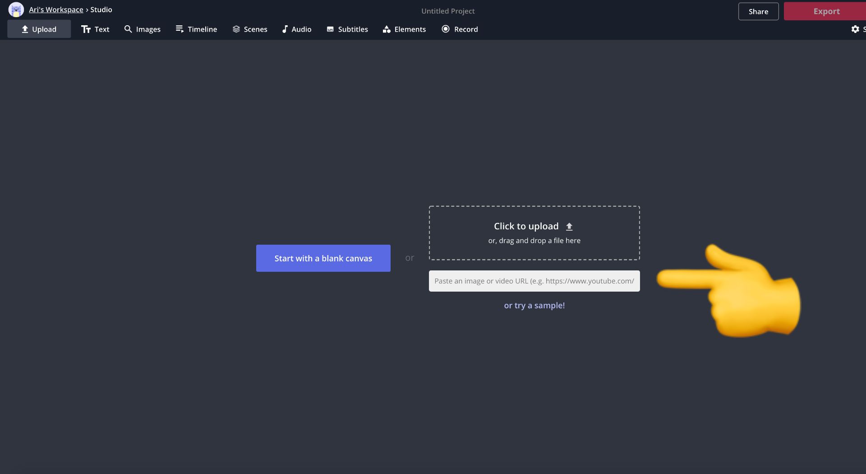This screenshot has height=474, width=866.
Task: Open the Subtitles tool
Action: click(x=347, y=29)
